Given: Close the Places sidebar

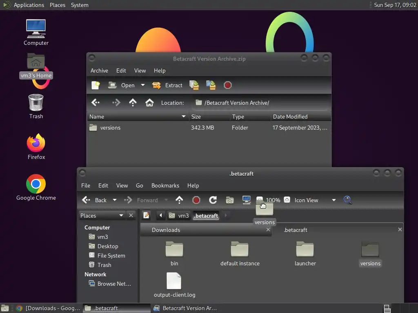Looking at the screenshot, I should 131,215.
